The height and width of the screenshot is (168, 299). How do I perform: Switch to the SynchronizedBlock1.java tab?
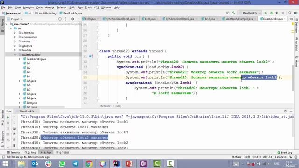(120, 19)
